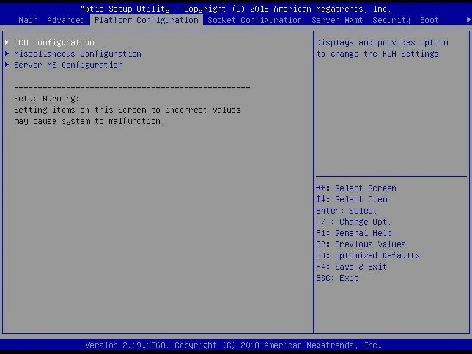
Task: Click the Setup Warning heading text
Action: [47, 99]
